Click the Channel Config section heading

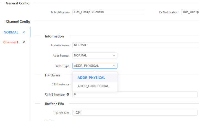18,21
